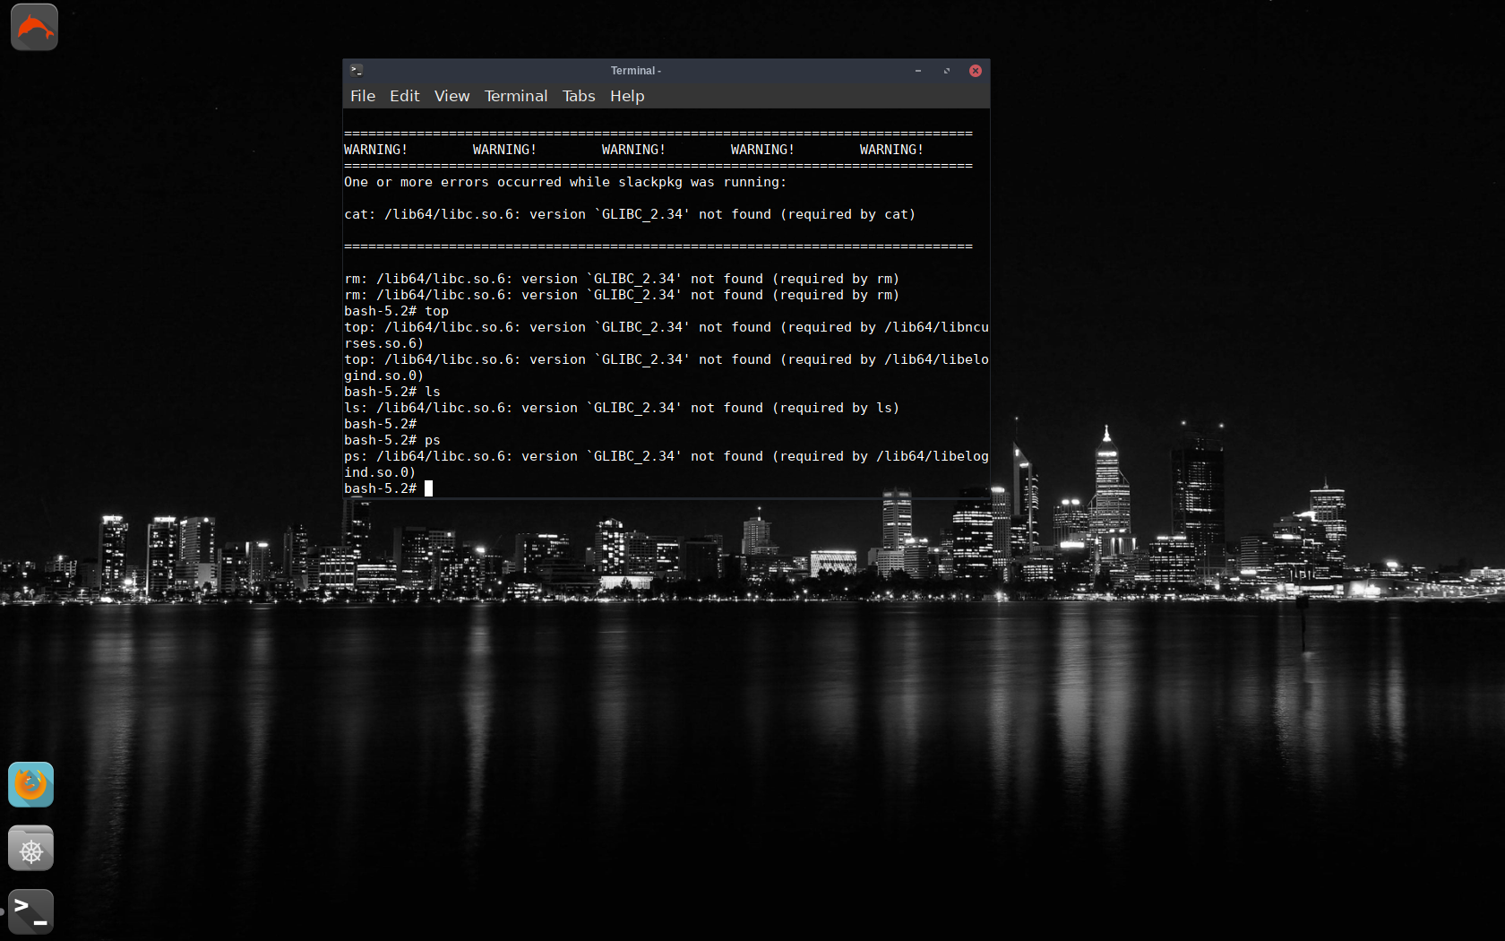Click the terminal icon in the title bar
1505x941 pixels.
[x=357, y=71]
